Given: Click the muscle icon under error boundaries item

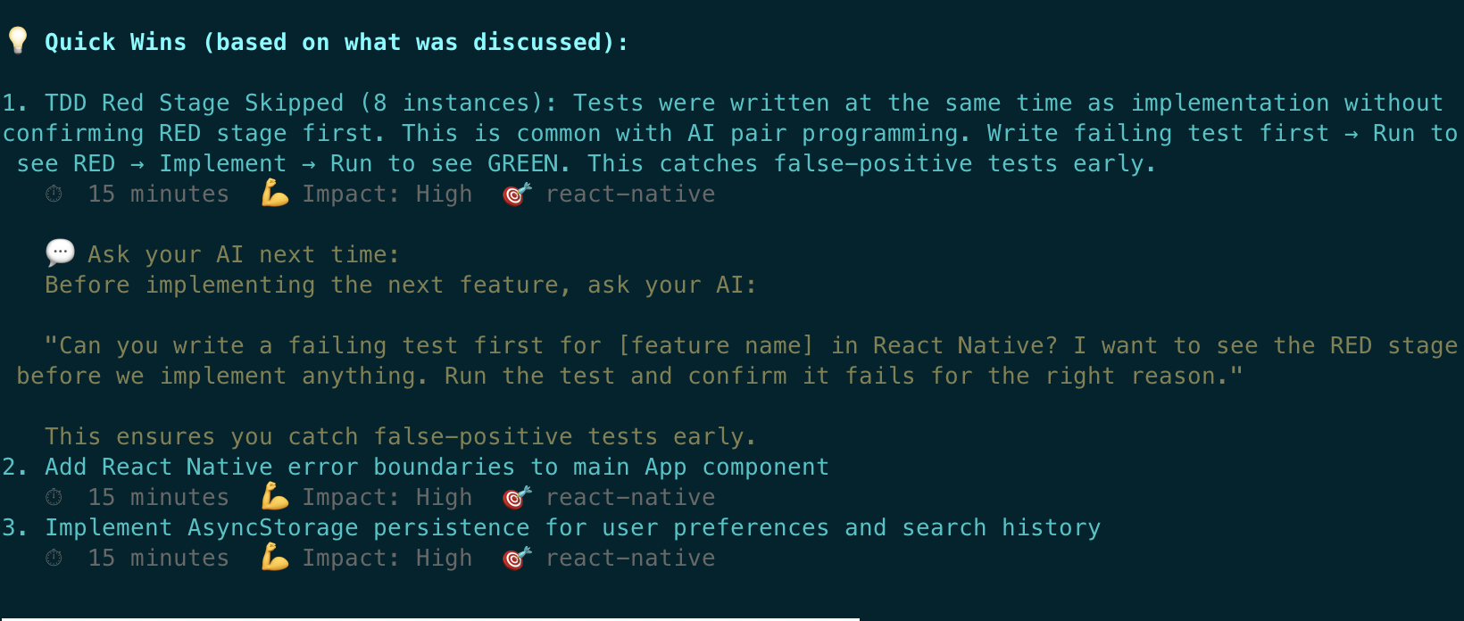Looking at the screenshot, I should [x=274, y=497].
